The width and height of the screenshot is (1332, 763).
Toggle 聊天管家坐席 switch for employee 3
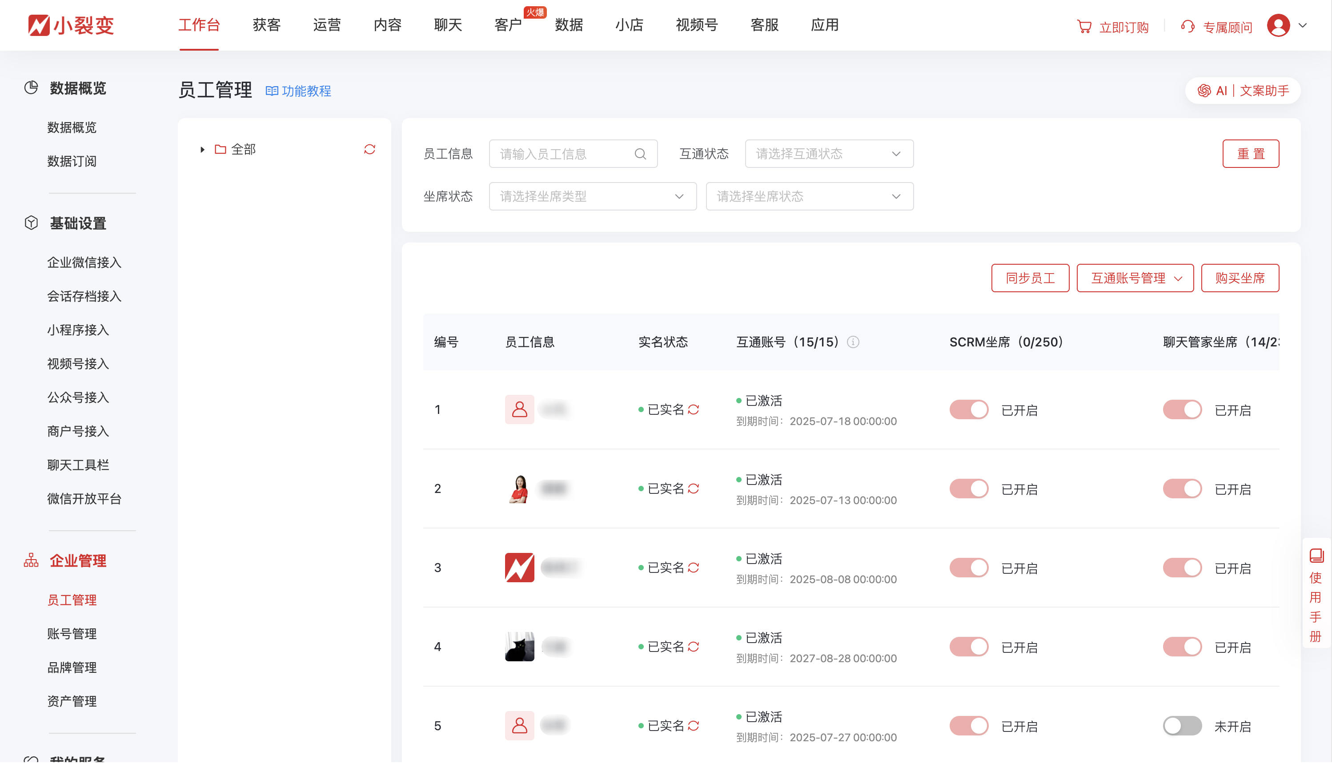pyautogui.click(x=1182, y=568)
